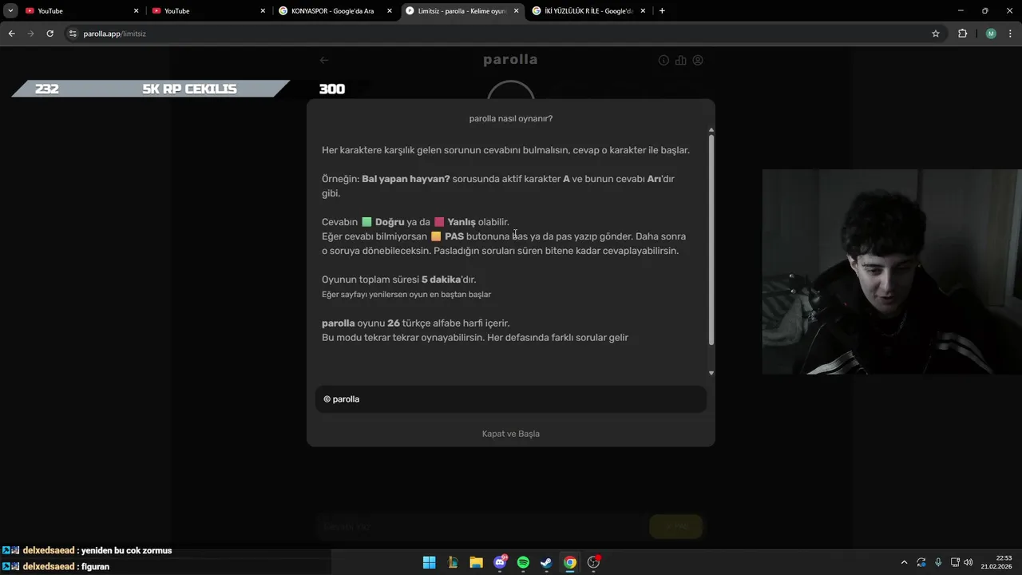This screenshot has height=575, width=1022.
Task: Open the tab search dropdown
Action: pos(10,11)
